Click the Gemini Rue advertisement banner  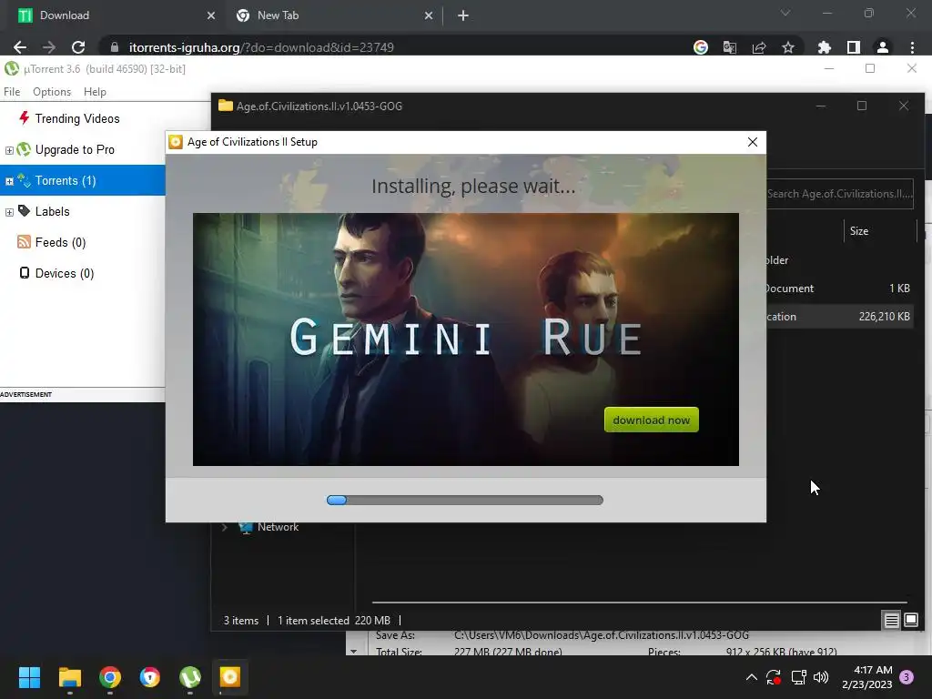coord(465,339)
